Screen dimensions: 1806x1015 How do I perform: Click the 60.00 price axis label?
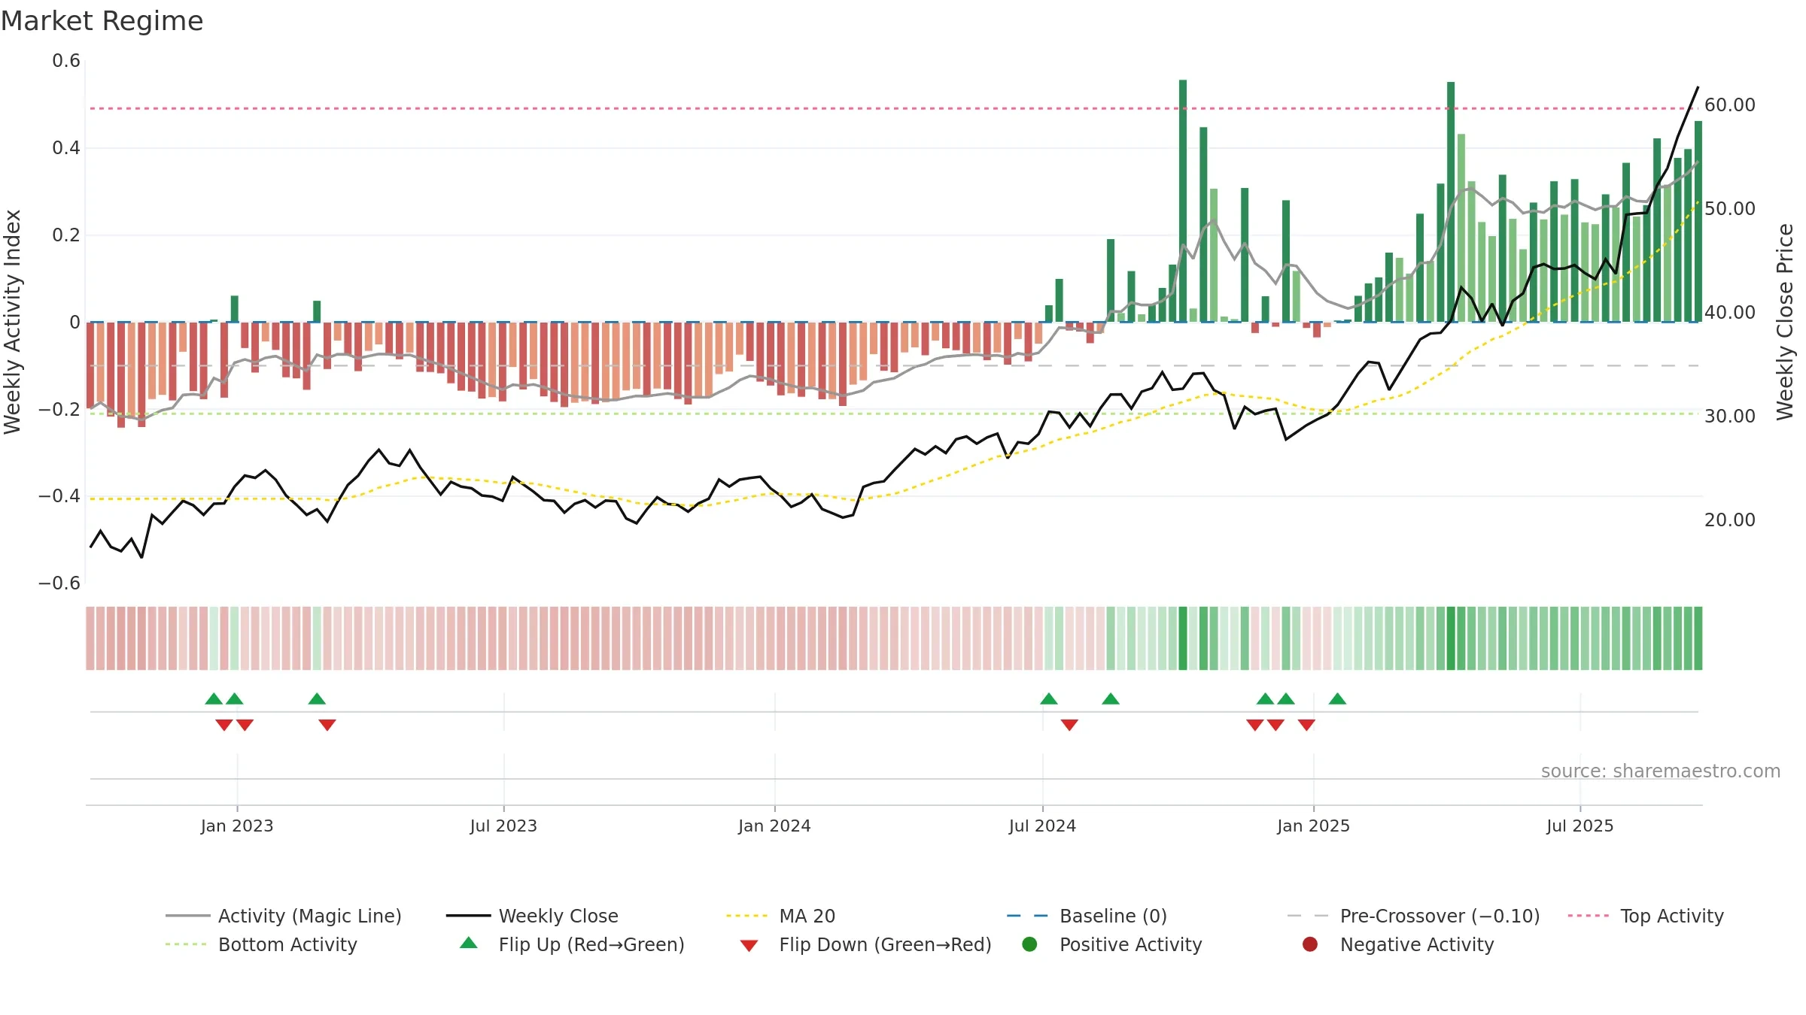point(1730,105)
